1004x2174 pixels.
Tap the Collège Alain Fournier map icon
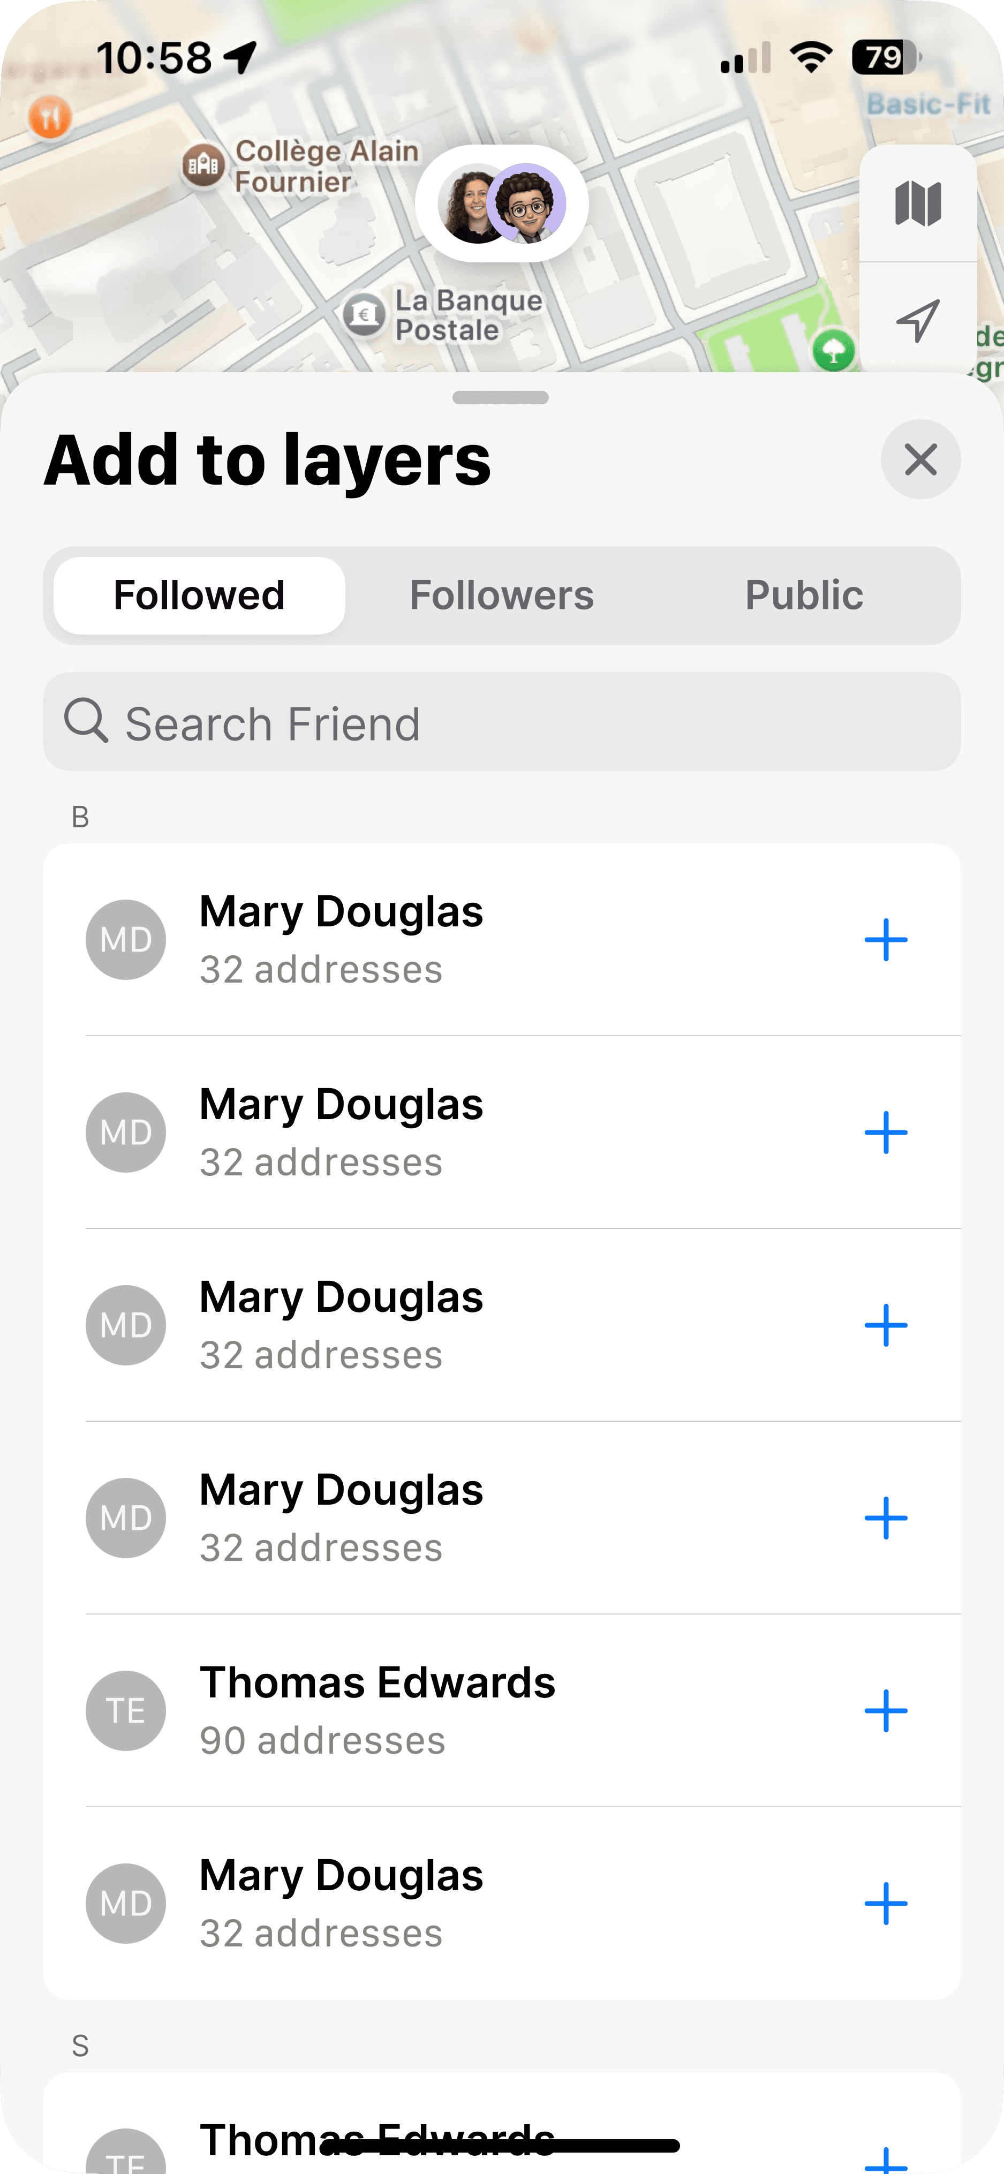[x=203, y=164]
